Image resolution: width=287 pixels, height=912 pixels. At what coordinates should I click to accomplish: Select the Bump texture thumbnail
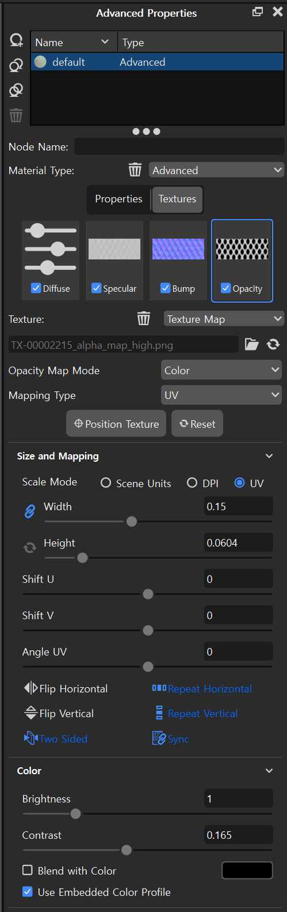178,260
